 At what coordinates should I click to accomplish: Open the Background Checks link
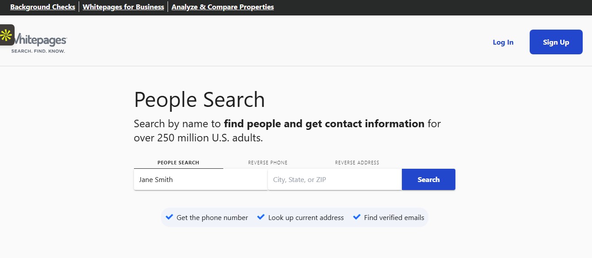pos(42,7)
